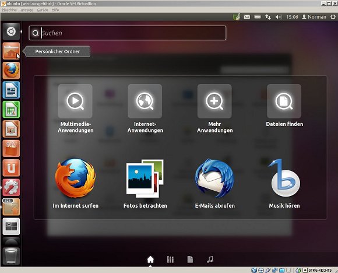Switch to the Applications lens tab
Image resolution: width=338 pixels, height=273 pixels.
coord(170,260)
